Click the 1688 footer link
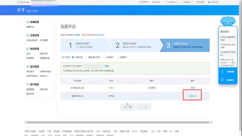The height and width of the screenshot is (136, 242). click(x=98, y=131)
